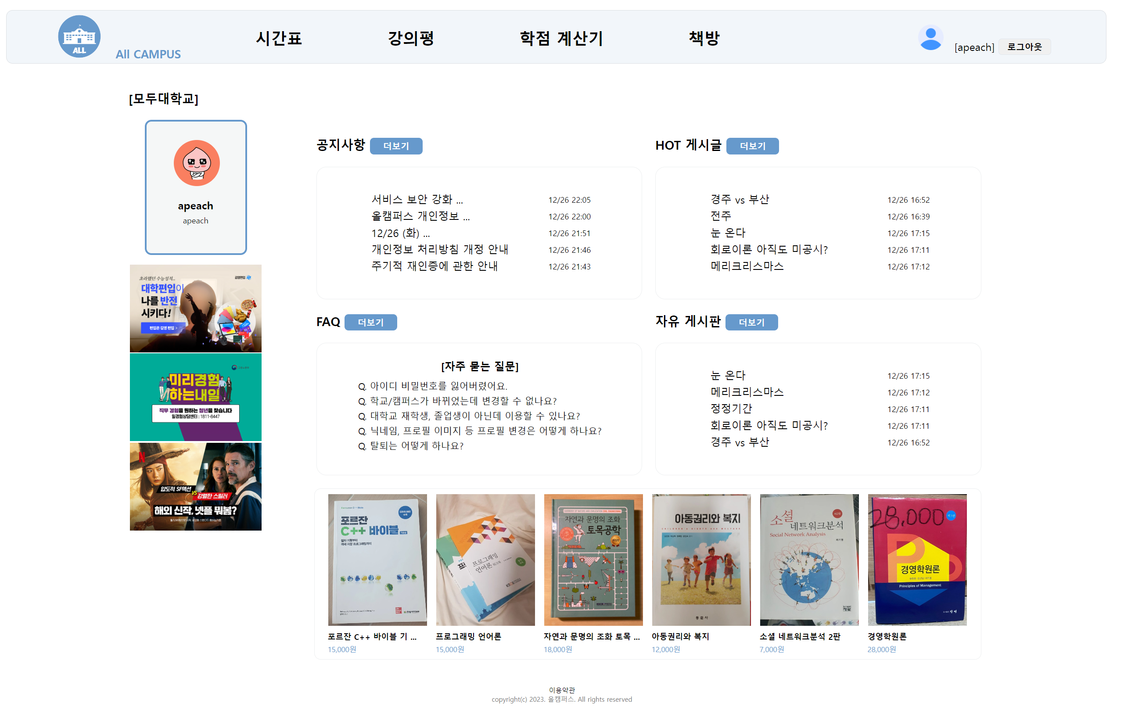Screen dimensions: 1124x707
Task: Open HOT post '전주'
Action: [721, 216]
